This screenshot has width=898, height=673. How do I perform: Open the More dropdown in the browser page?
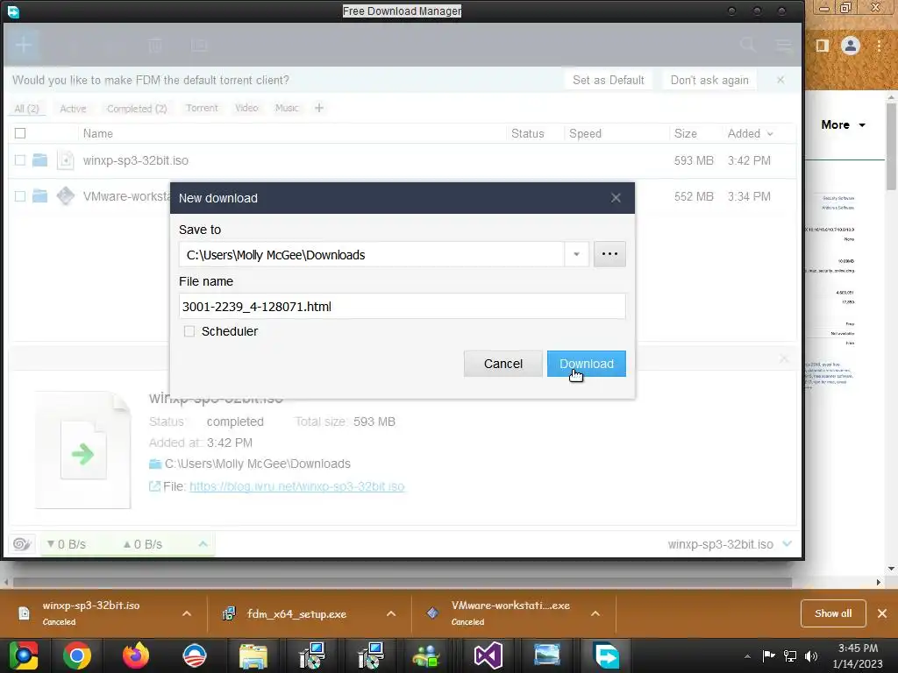843,124
